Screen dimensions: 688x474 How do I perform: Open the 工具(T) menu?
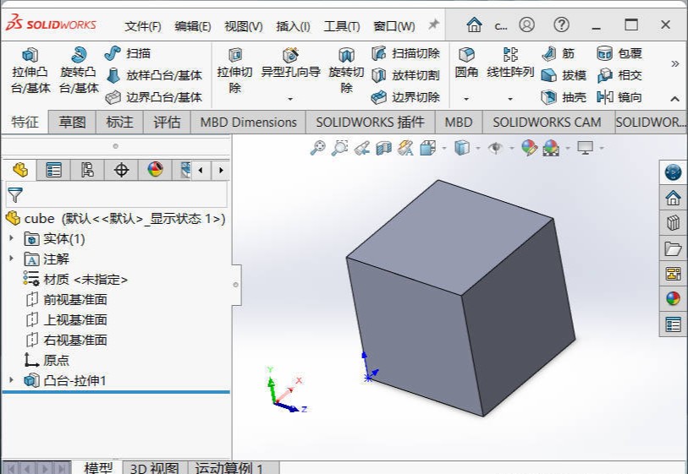[341, 26]
